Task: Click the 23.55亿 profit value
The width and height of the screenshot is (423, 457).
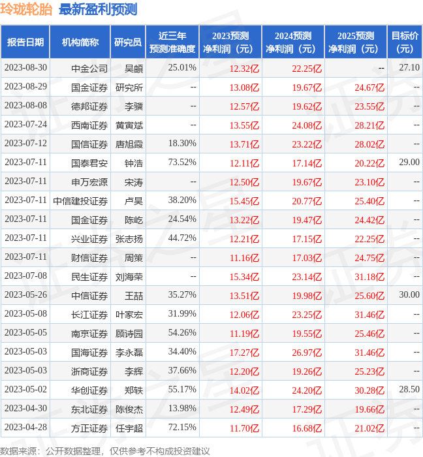Action: tap(369, 106)
